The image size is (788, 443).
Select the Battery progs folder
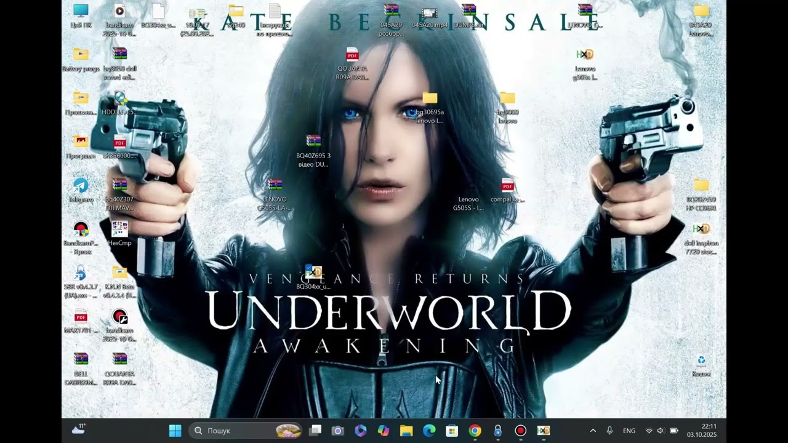pyautogui.click(x=81, y=60)
